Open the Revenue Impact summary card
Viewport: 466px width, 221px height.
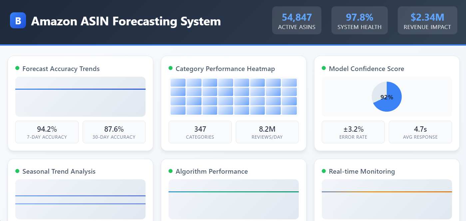coord(427,20)
